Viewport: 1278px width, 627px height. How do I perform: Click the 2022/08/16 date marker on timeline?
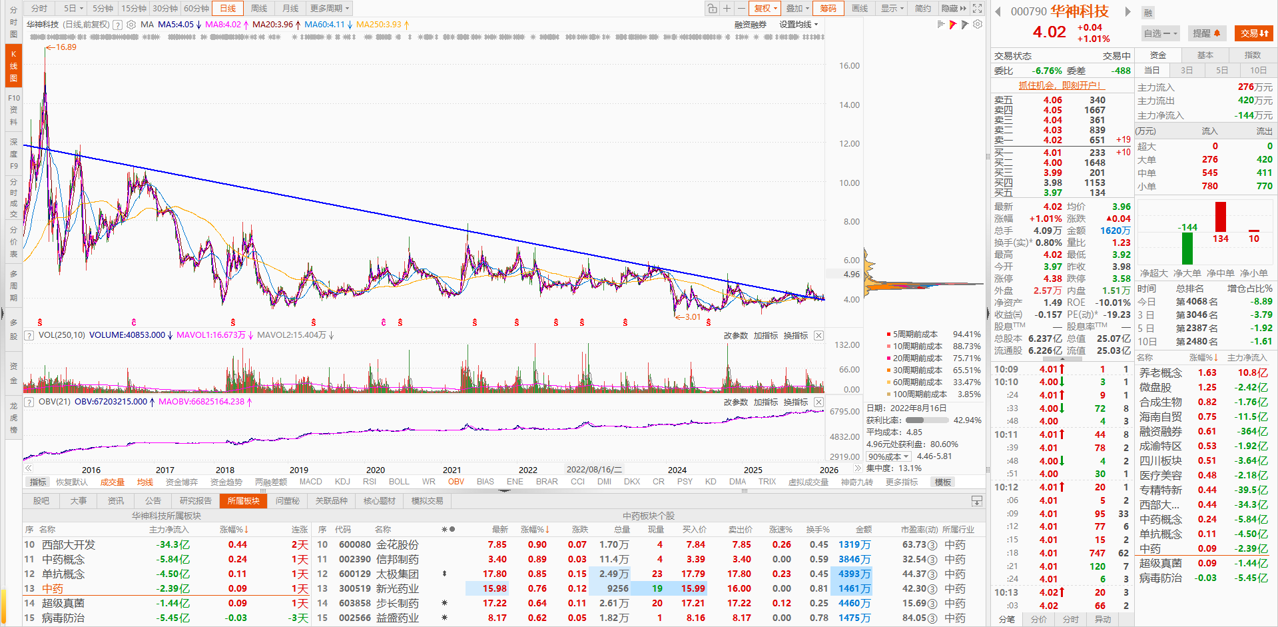click(x=594, y=470)
